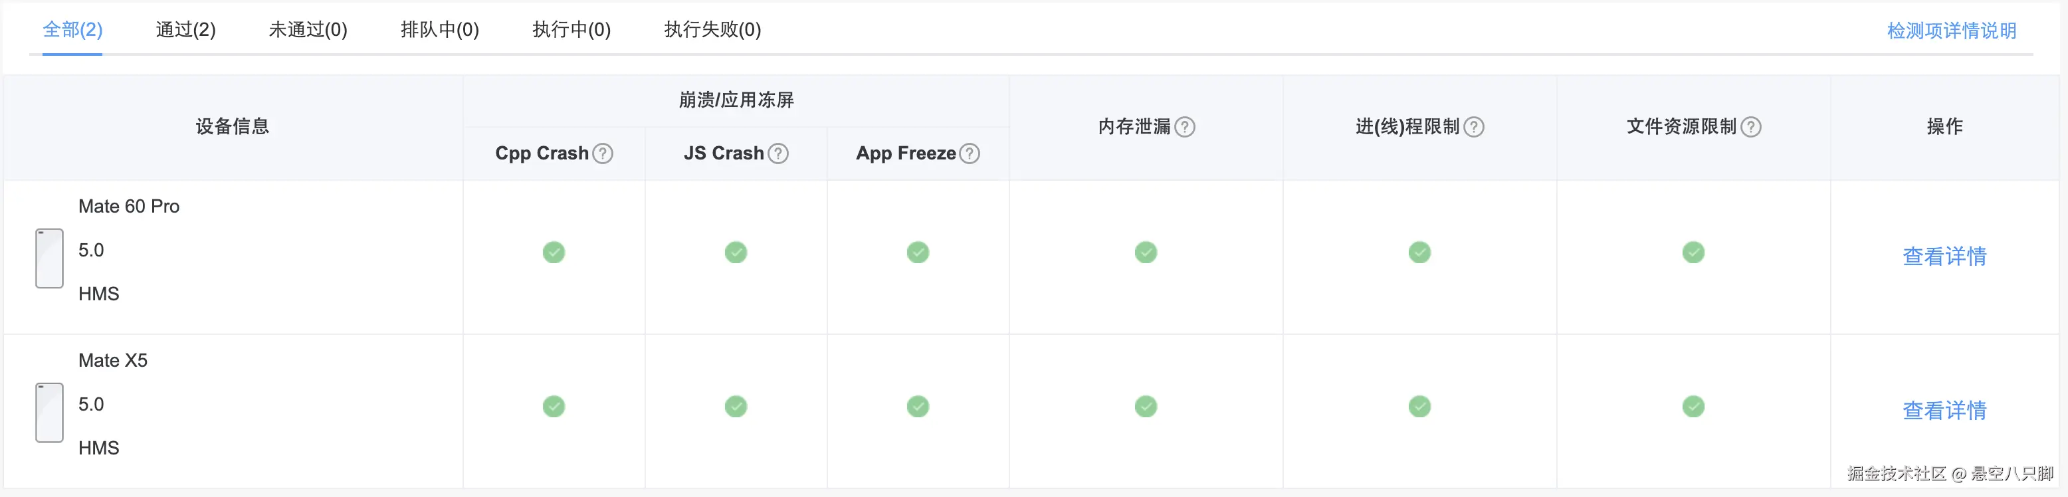Open the 排队中(0) tab

click(440, 30)
